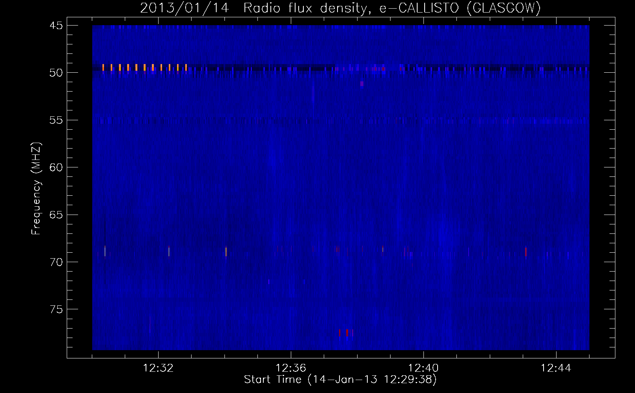
Task: Click the 12:36 time tick label
Action: (291, 368)
